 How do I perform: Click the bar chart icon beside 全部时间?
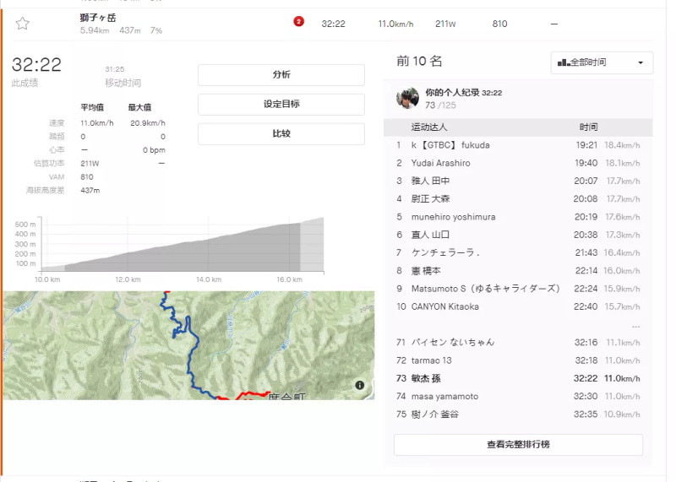563,62
